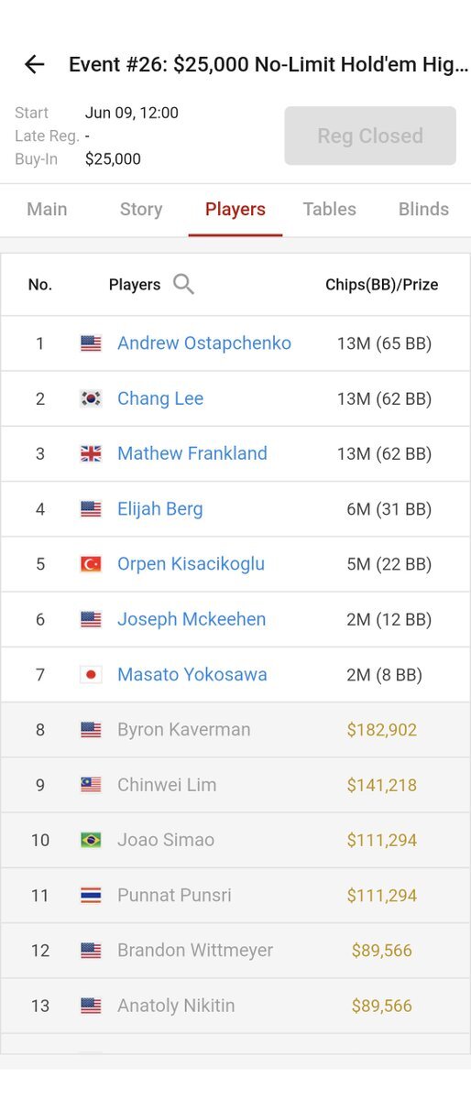Select the Byron Kaverman row

coord(235,730)
